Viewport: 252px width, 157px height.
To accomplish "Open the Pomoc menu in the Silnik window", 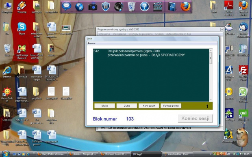I will (x=92, y=43).
